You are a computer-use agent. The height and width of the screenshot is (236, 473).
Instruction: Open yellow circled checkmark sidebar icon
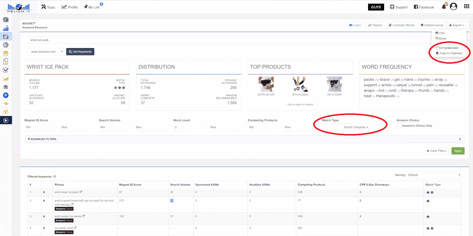[x=6, y=112]
